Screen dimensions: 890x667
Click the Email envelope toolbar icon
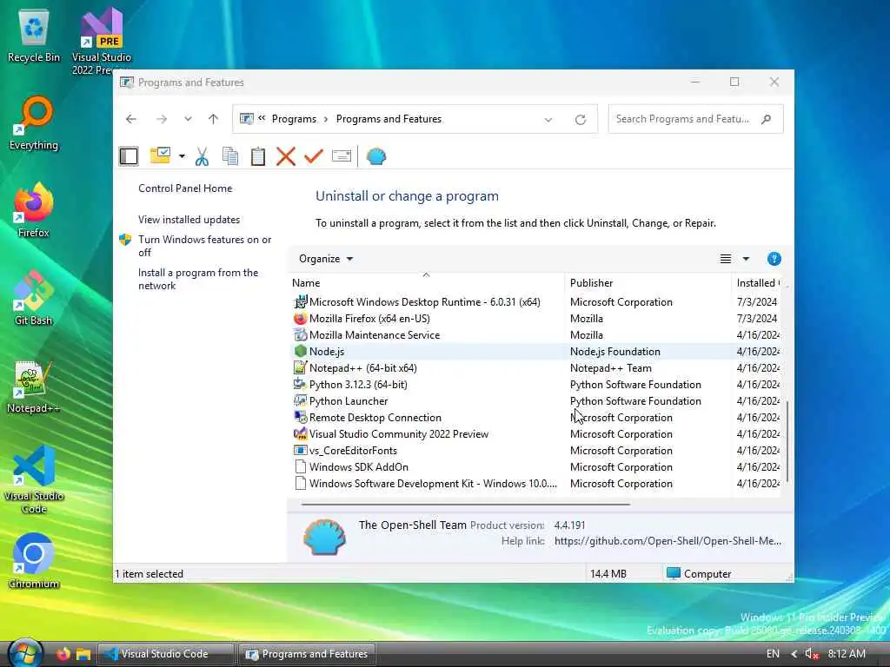(341, 156)
